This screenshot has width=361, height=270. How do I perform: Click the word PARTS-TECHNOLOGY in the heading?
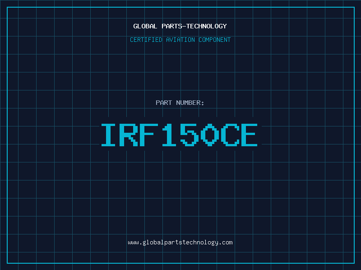coord(194,26)
